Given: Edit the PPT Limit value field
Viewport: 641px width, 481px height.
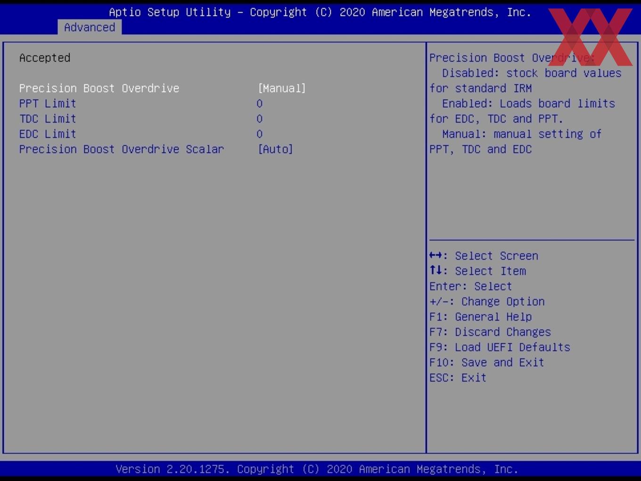Looking at the screenshot, I should click(x=260, y=104).
